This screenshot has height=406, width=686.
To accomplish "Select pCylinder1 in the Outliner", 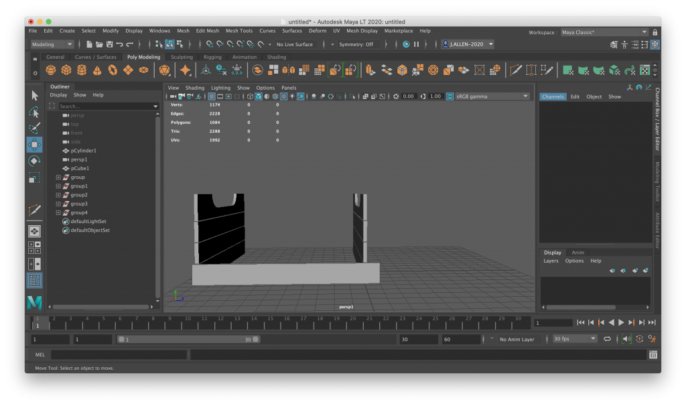I will tap(83, 151).
